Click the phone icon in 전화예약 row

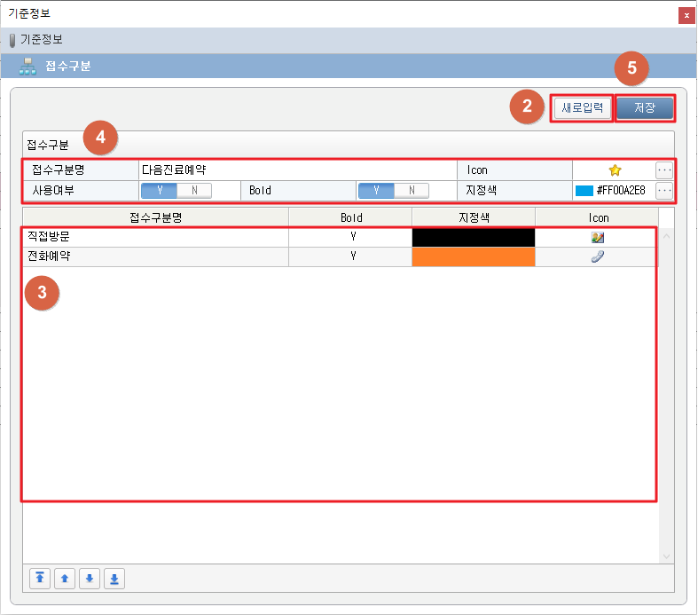(x=598, y=256)
